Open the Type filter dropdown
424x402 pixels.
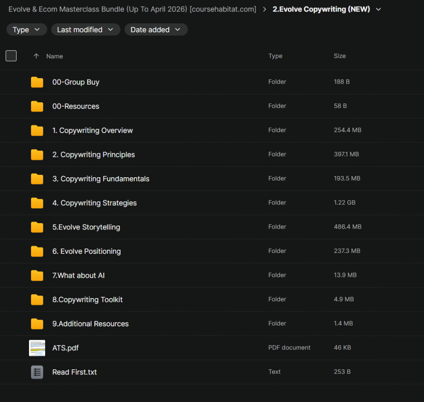(26, 30)
